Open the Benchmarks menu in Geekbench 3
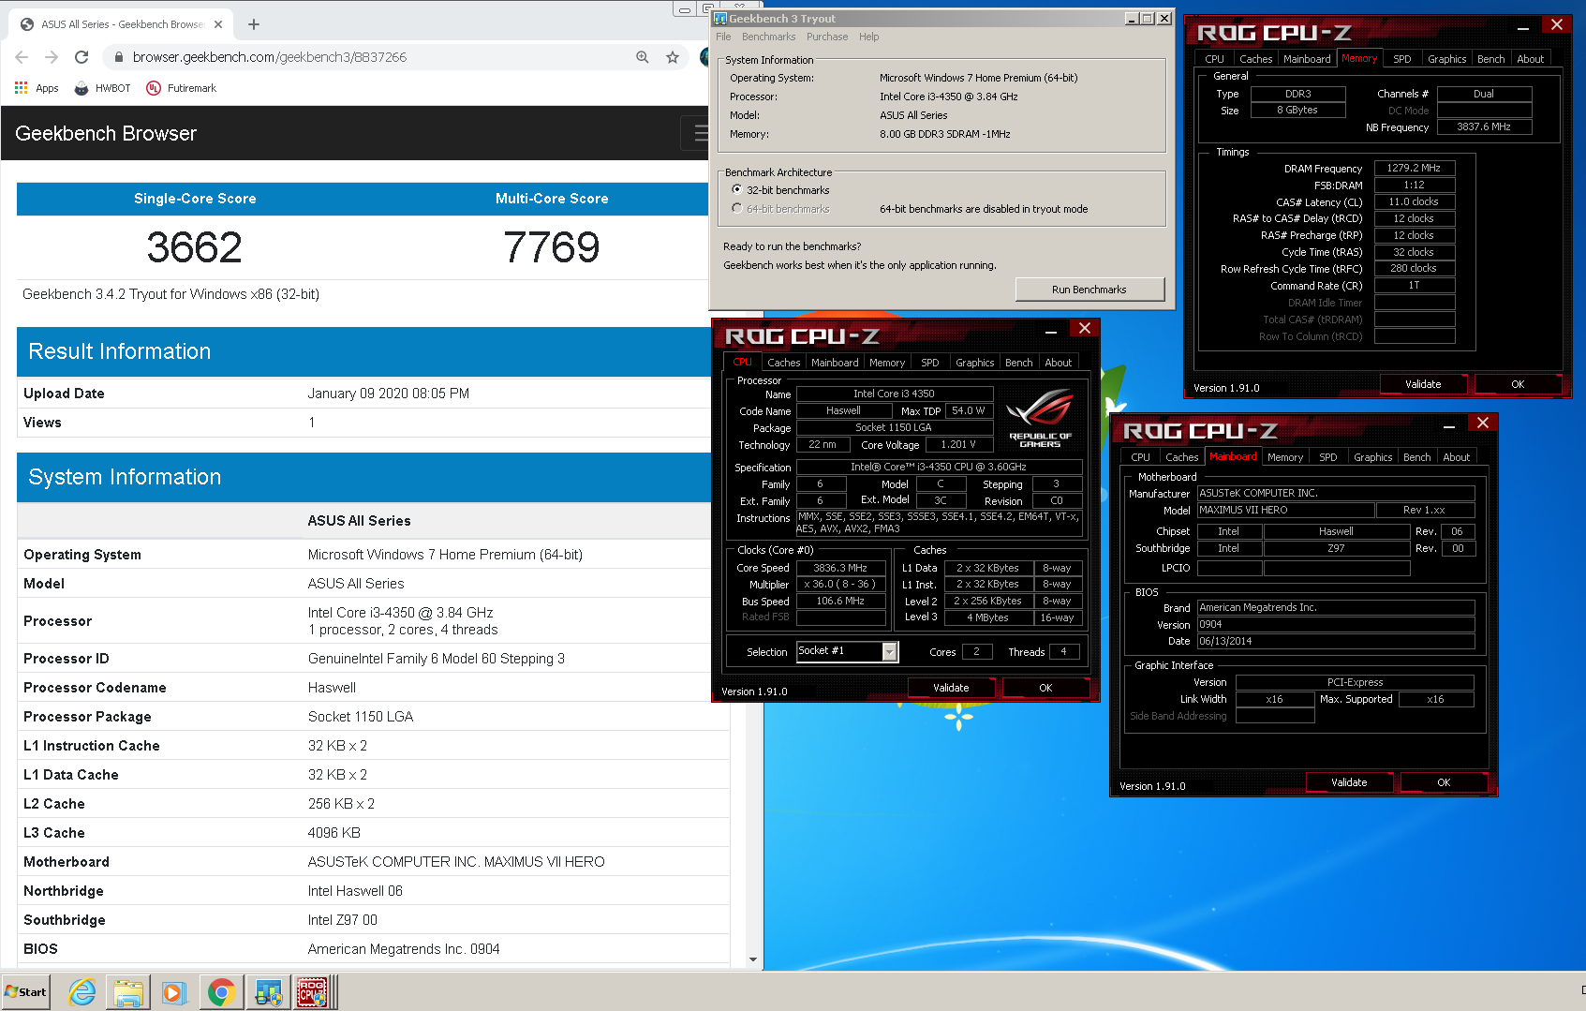The image size is (1586, 1011). (x=768, y=37)
